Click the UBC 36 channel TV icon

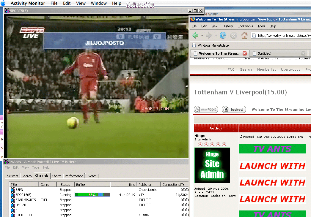13,205
